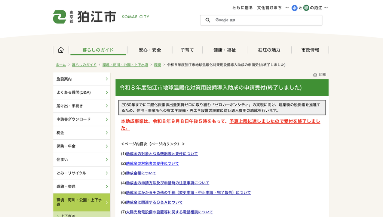Open ごみ・リサイクル in the sidebar
Screen dimensions: 383x217
(82, 173)
